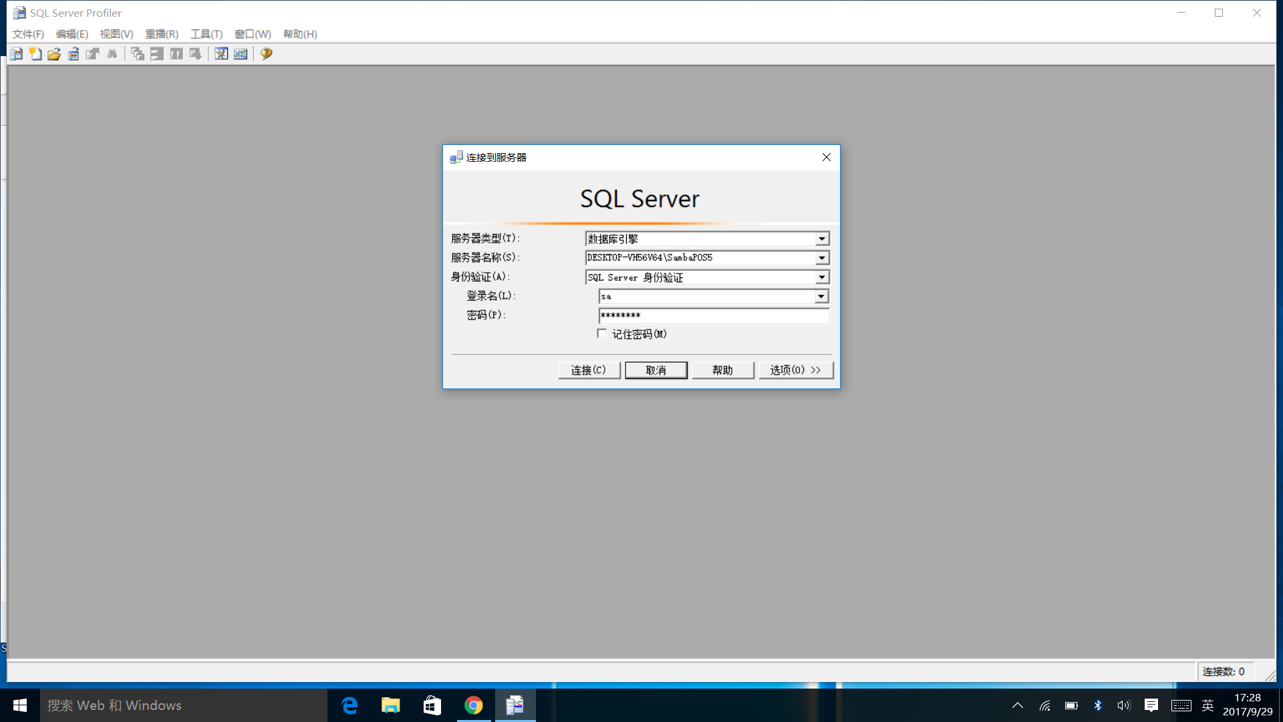This screenshot has height=722, width=1283.
Task: Click the Clear Trace Window icon
Action: tap(138, 54)
